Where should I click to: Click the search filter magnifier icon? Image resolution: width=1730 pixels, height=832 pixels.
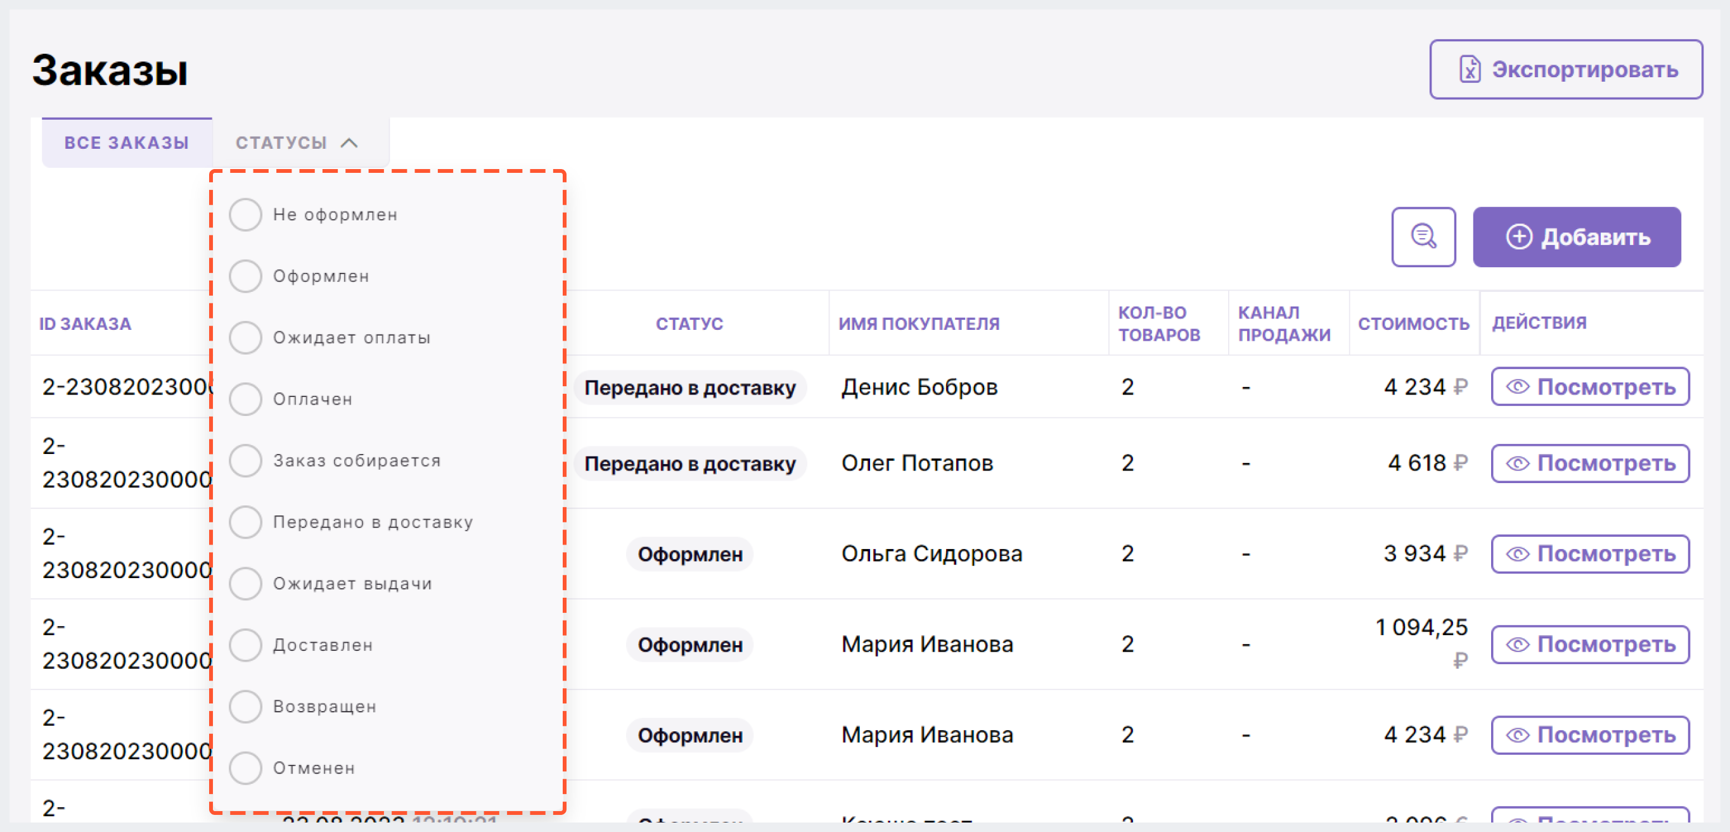(1423, 237)
